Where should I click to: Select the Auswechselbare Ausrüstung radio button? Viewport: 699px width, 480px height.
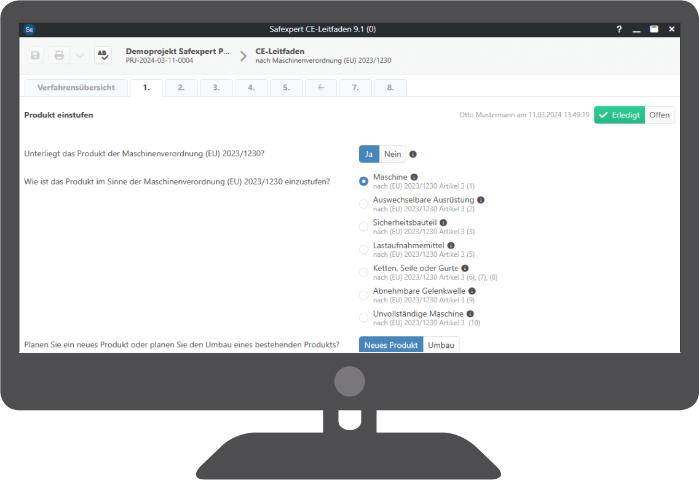click(x=363, y=204)
